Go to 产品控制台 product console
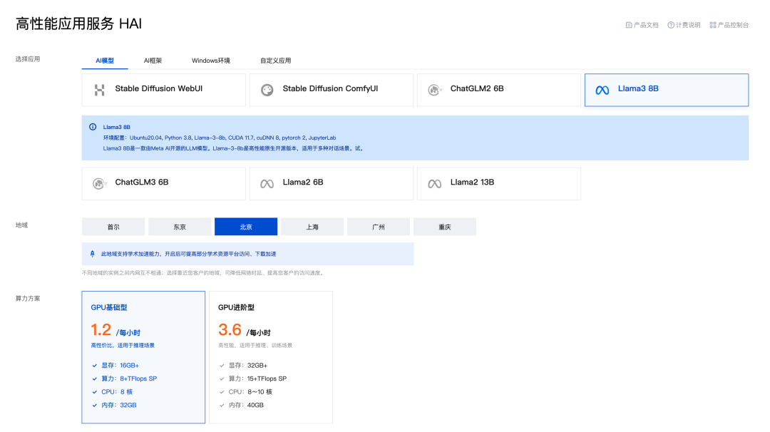This screenshot has height=432, width=770. coord(729,25)
